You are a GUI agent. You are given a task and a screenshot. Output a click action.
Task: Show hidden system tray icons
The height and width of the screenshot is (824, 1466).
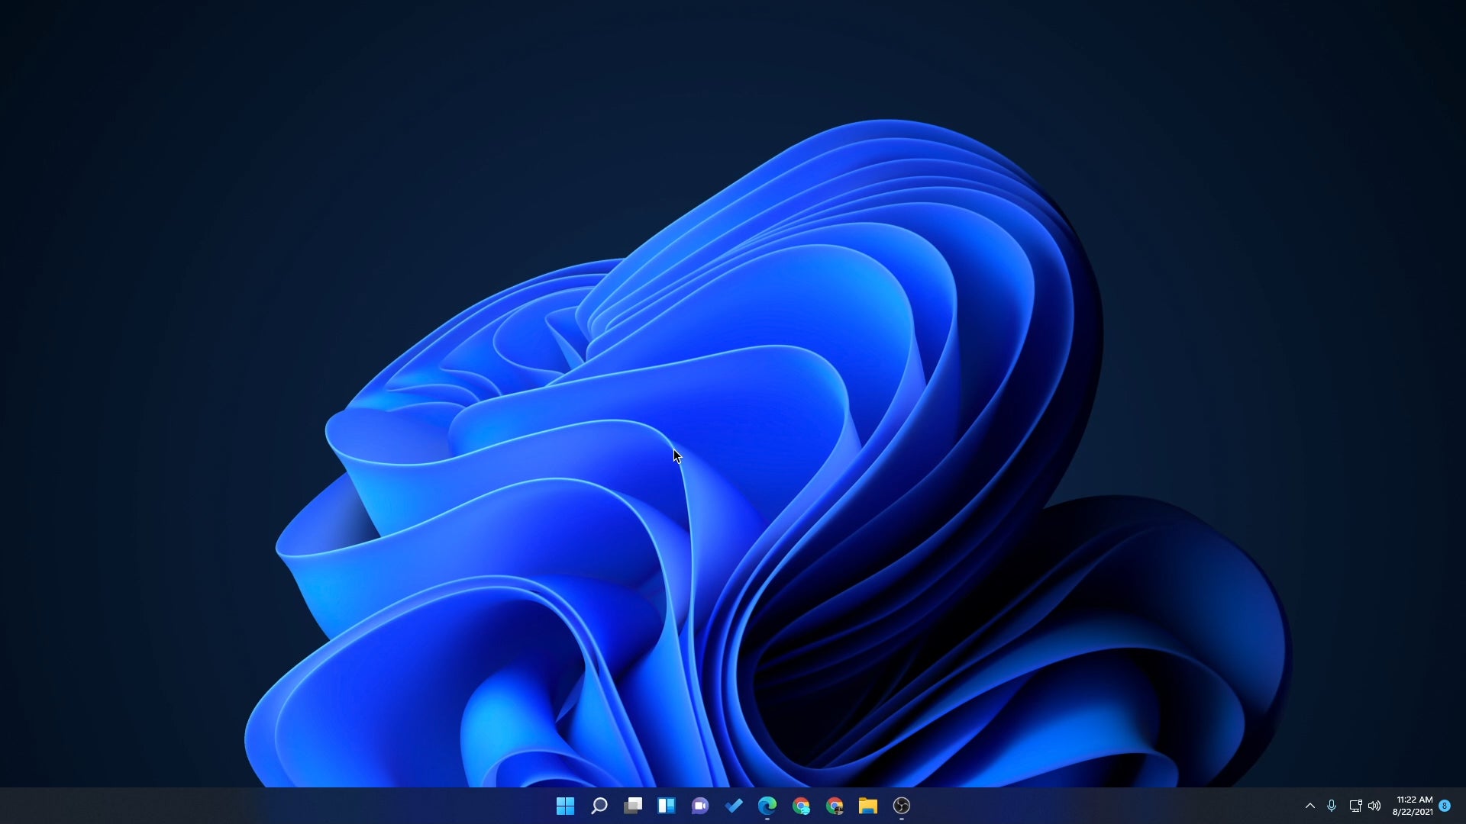click(1310, 806)
